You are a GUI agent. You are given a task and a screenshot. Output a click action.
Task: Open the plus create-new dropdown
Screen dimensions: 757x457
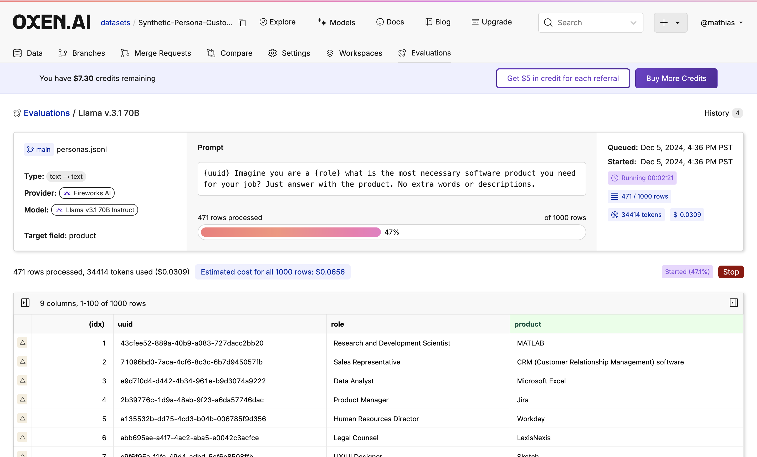(x=670, y=22)
